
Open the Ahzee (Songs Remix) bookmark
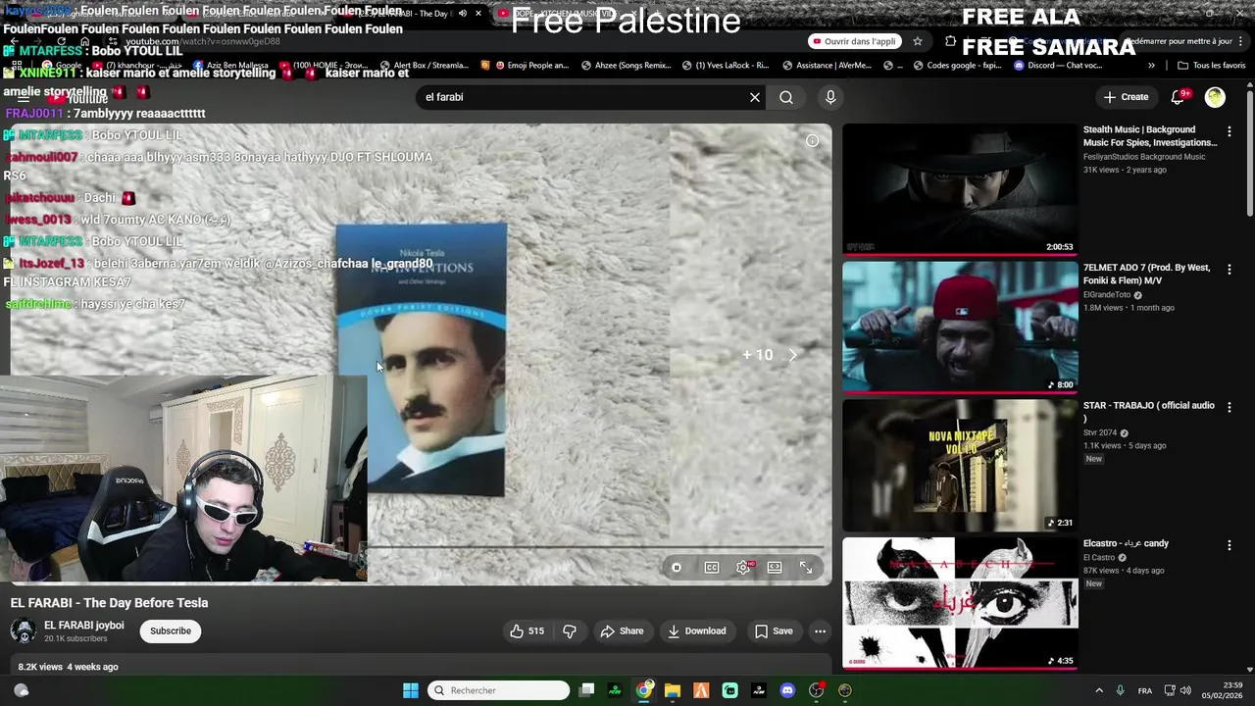(x=627, y=66)
